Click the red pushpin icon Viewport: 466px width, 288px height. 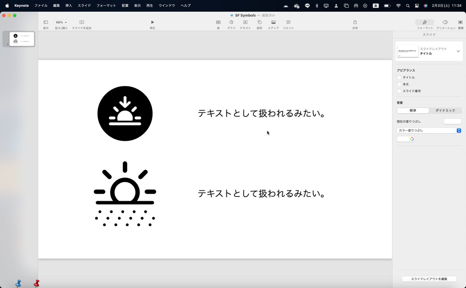(x=37, y=283)
